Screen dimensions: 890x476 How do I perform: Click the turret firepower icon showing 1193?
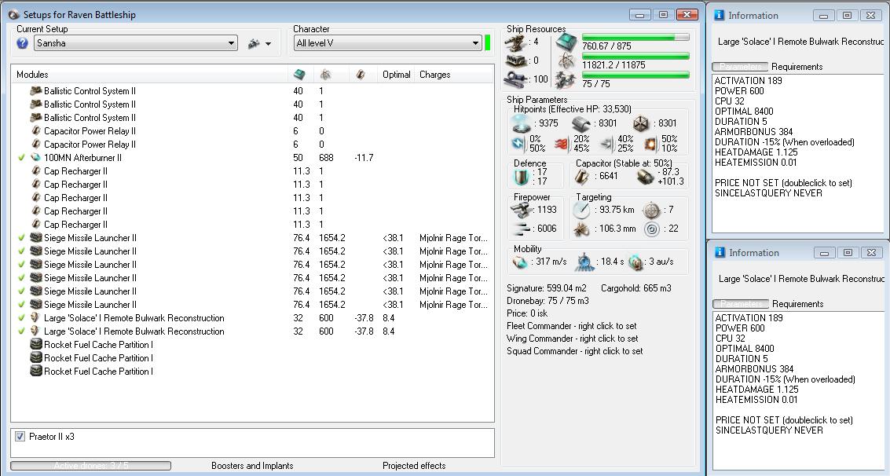[x=520, y=210]
